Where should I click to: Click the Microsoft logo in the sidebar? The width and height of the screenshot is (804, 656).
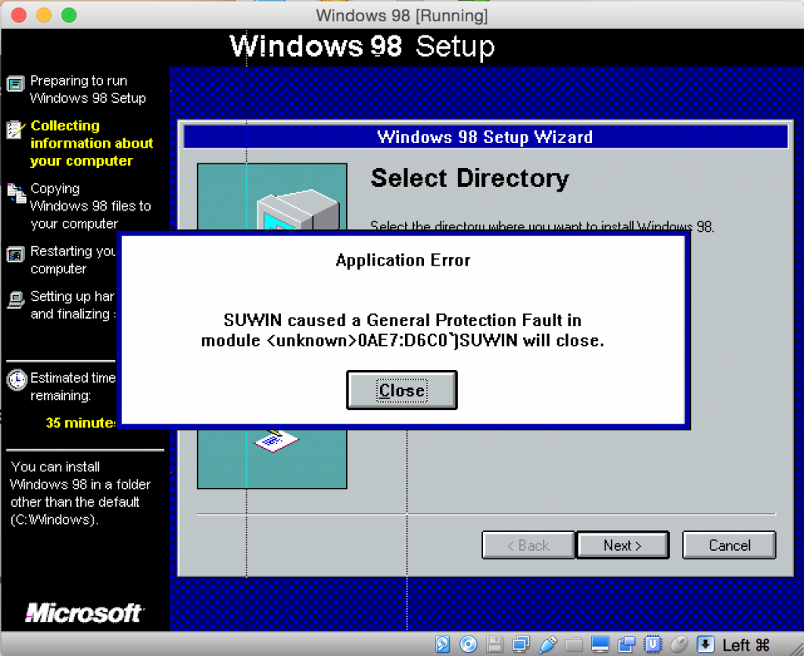tap(84, 613)
